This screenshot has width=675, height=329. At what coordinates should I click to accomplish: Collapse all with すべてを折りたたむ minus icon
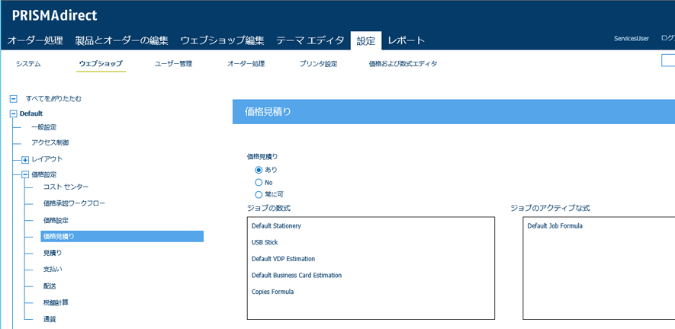tap(13, 99)
